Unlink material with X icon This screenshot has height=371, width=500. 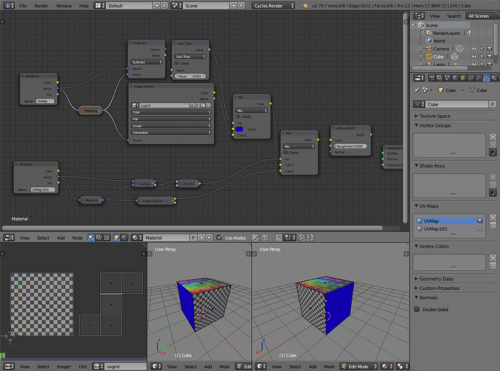tap(209, 237)
